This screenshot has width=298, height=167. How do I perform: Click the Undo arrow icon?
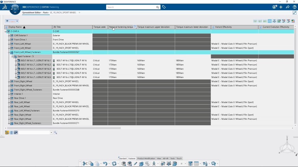[105, 164]
